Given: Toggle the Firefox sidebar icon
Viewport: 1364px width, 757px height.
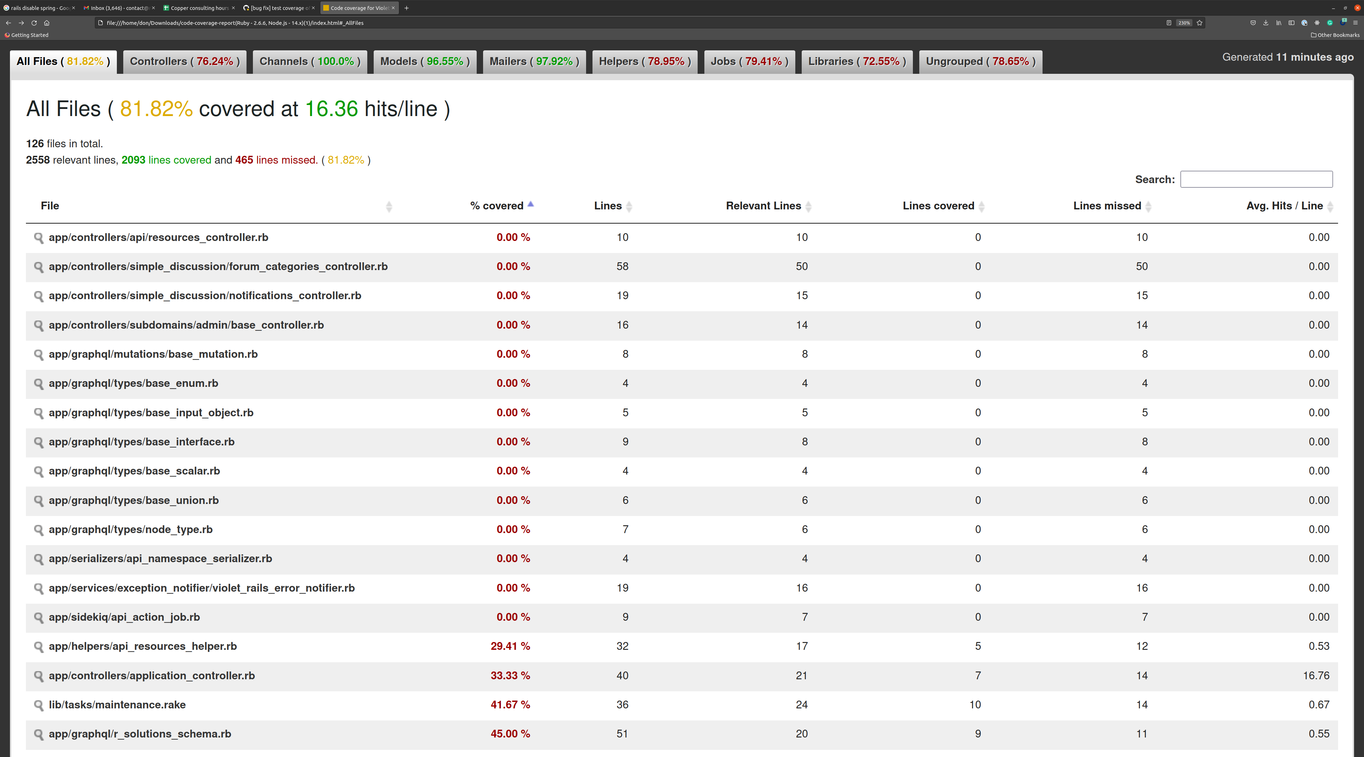Looking at the screenshot, I should coord(1292,23).
